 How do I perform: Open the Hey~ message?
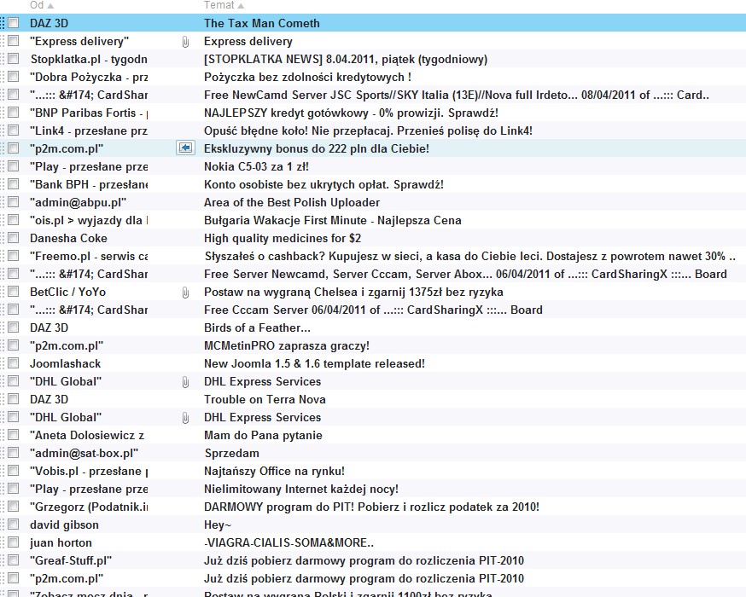pos(218,525)
